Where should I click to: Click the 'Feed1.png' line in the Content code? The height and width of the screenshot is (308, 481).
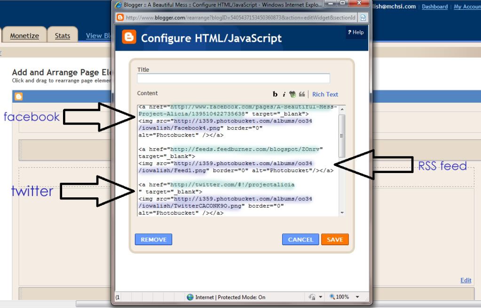236,170
